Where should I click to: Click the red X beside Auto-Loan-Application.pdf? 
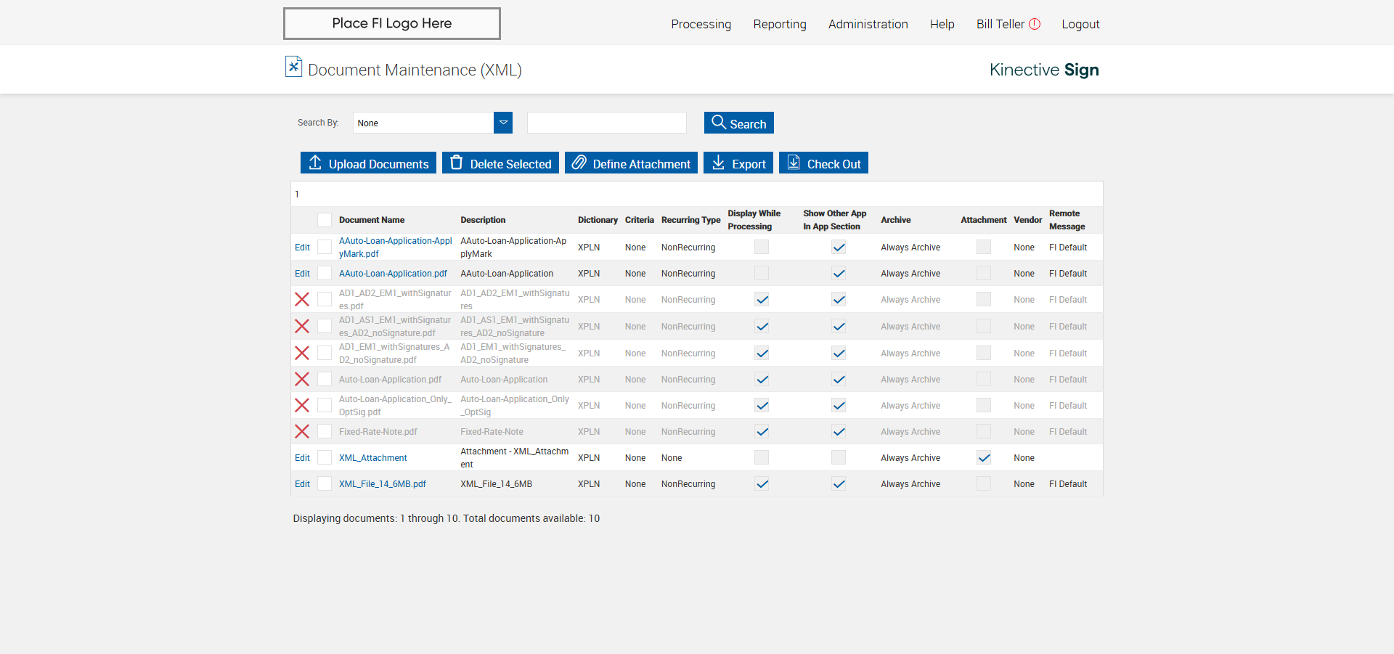click(302, 380)
